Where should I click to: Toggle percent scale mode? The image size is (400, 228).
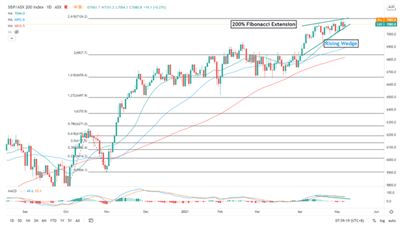374,220
